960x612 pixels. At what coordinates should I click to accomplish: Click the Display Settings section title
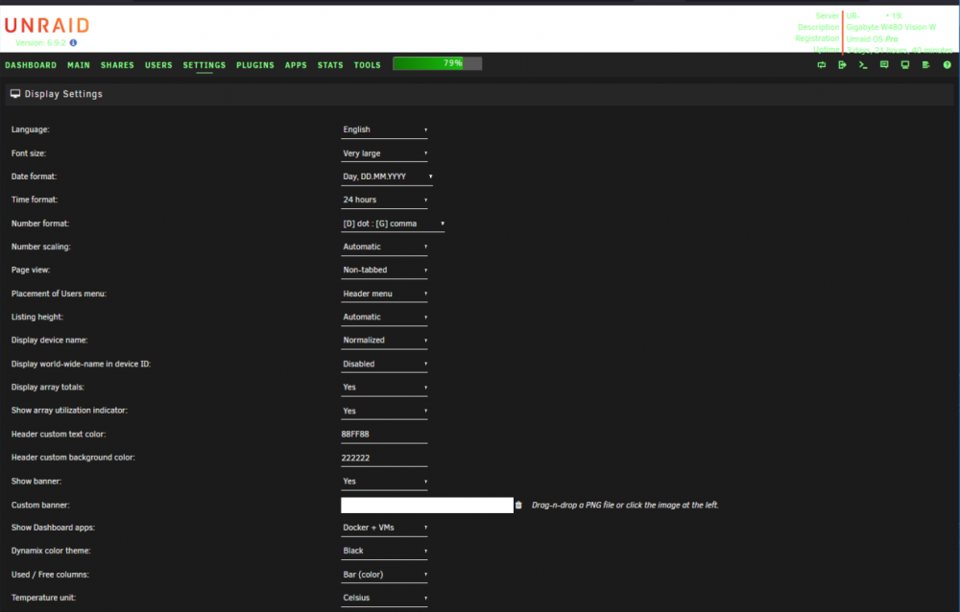(63, 94)
